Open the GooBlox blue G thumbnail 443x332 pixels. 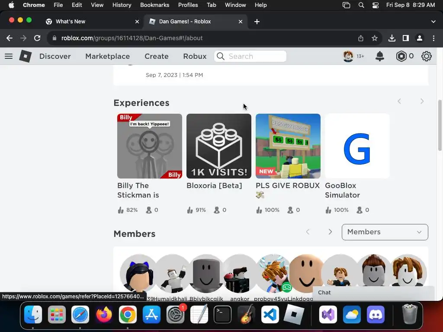pyautogui.click(x=357, y=146)
